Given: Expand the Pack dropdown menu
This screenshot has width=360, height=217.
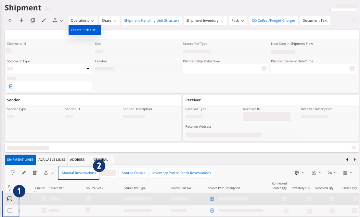Looking at the screenshot, I should pos(238,20).
